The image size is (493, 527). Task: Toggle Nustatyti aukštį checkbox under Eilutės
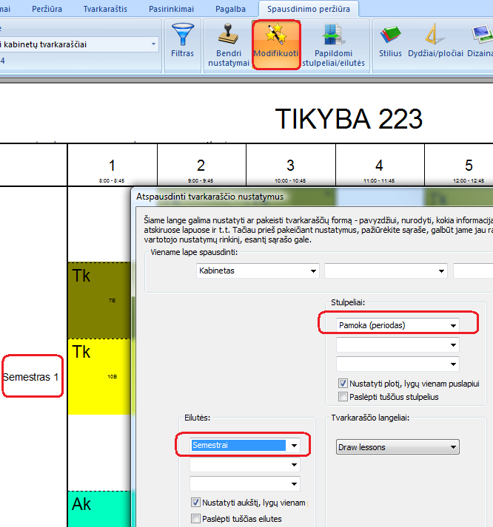[x=195, y=503]
